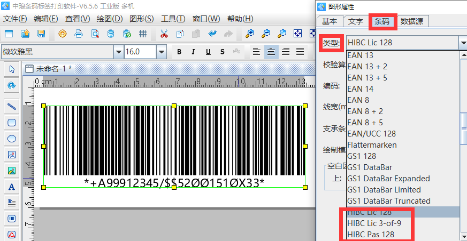Open the 窗口(W) menu
Image resolution: width=467 pixels, height=241 pixels.
(206, 19)
